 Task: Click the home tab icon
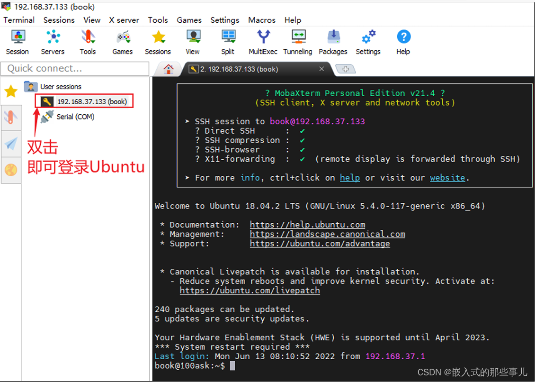pyautogui.click(x=169, y=69)
